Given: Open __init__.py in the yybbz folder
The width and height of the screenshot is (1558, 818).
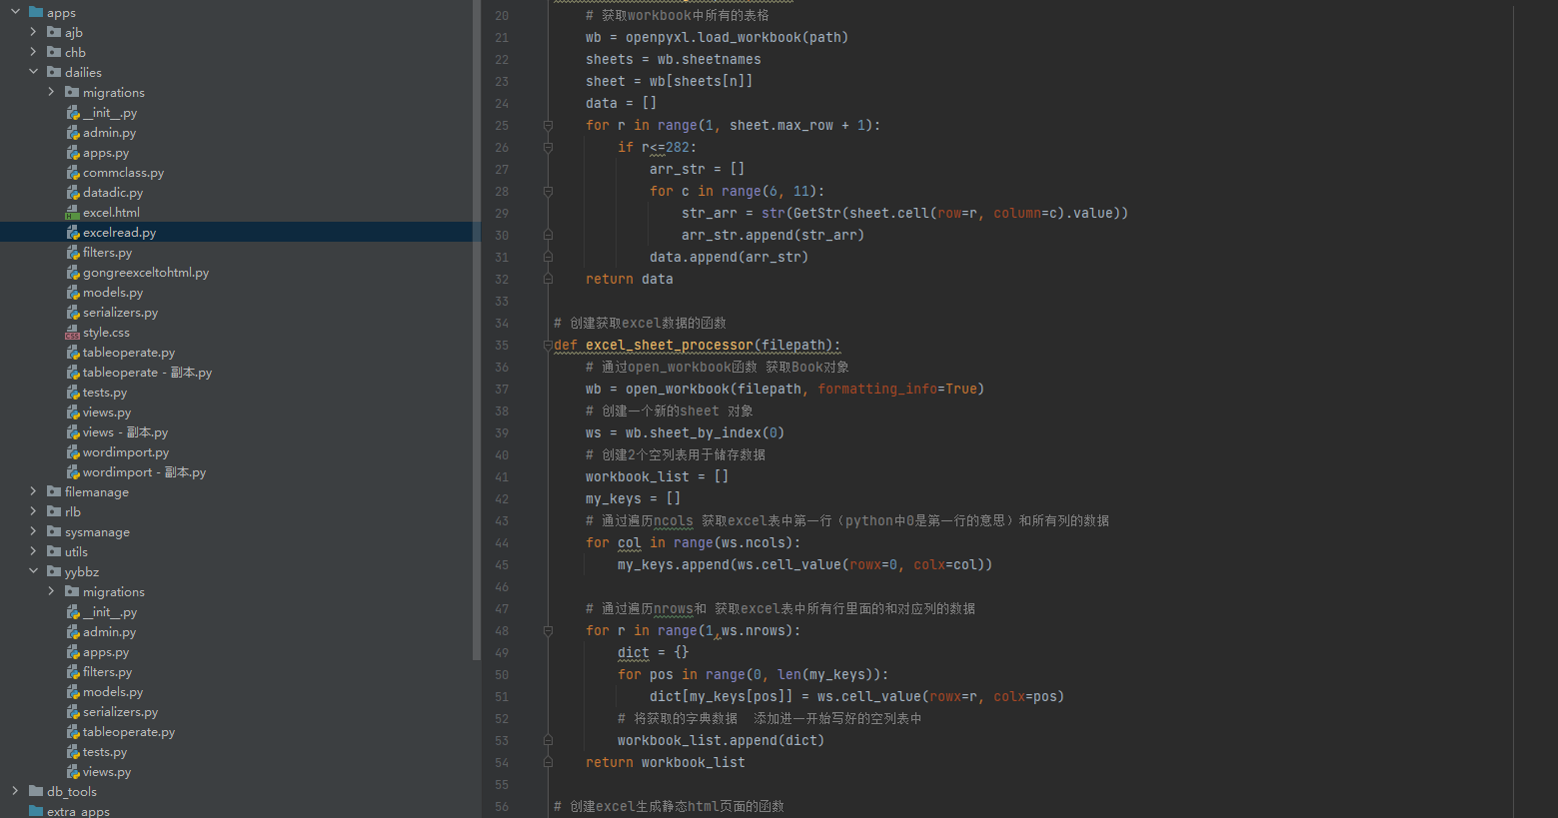Looking at the screenshot, I should [x=110, y=612].
